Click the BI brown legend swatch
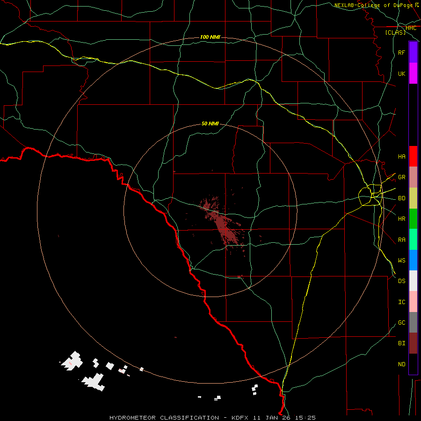This screenshot has width=421, height=421. pos(413,343)
